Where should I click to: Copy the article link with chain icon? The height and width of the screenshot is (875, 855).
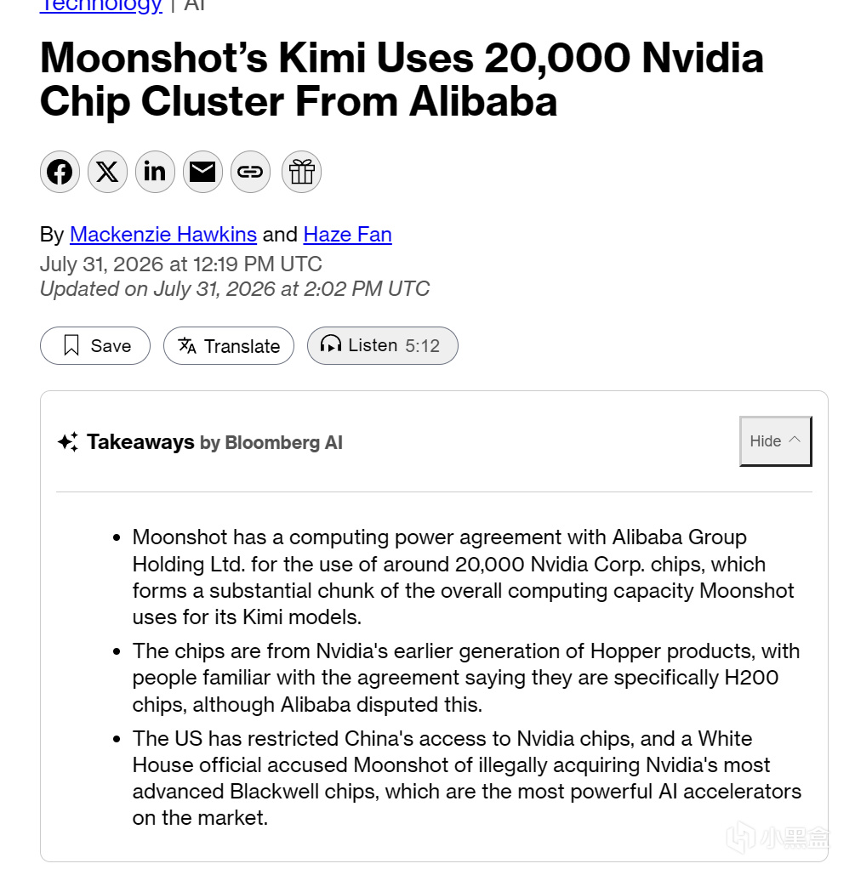point(250,172)
